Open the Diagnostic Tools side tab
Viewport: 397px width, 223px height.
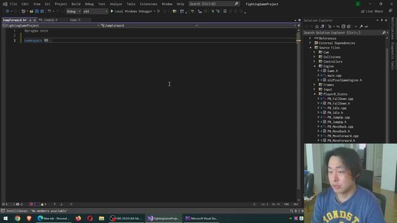(x=393, y=56)
